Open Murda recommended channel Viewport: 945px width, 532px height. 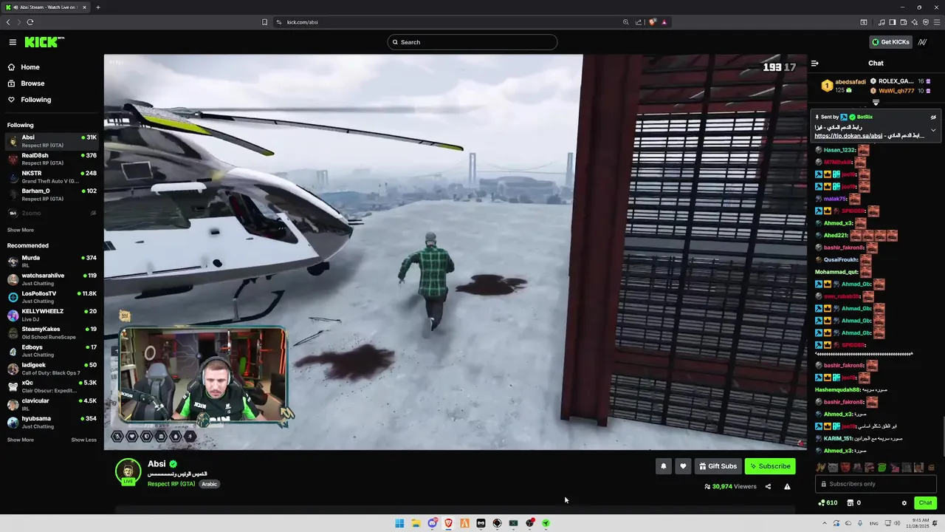(52, 261)
